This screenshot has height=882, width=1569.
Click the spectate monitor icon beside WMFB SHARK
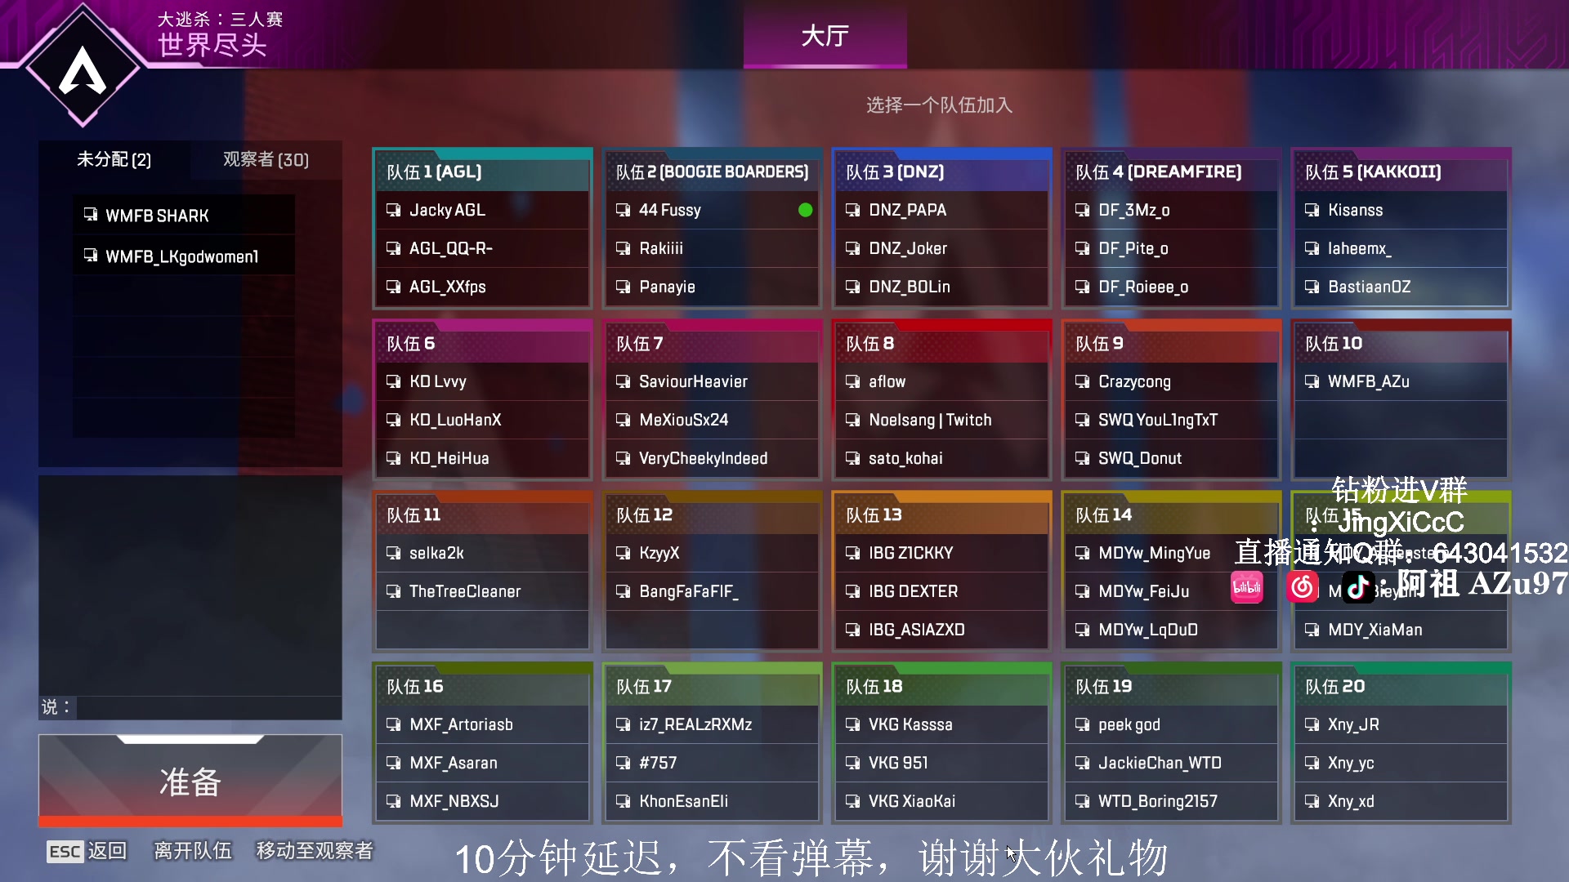click(x=90, y=215)
